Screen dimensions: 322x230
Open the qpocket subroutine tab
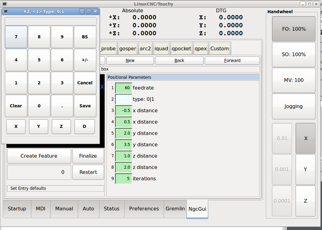(182, 49)
